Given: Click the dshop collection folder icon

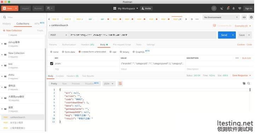Looking at the screenshot, I should coord(5,44).
